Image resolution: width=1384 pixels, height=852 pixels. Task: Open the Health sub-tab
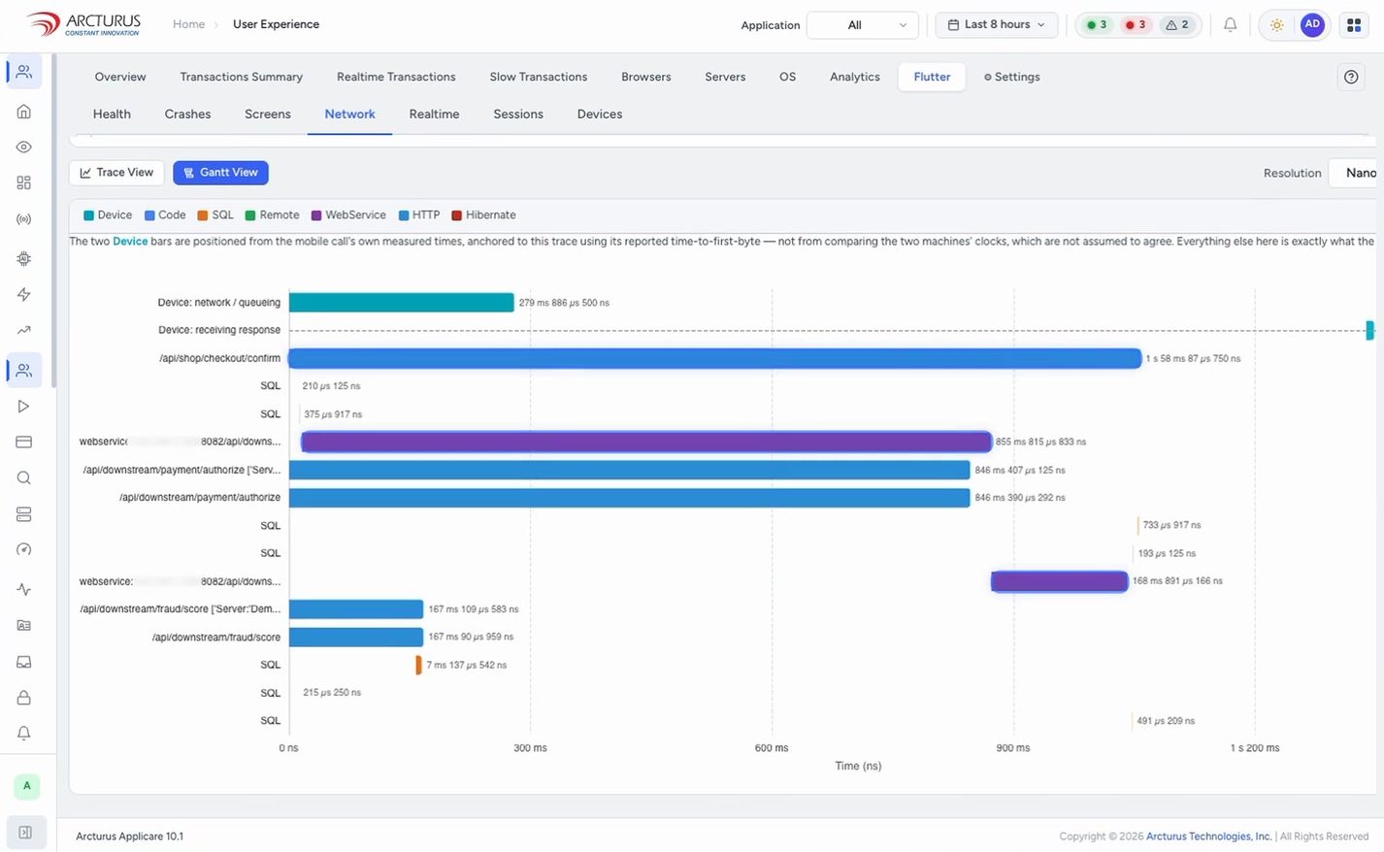pos(112,115)
